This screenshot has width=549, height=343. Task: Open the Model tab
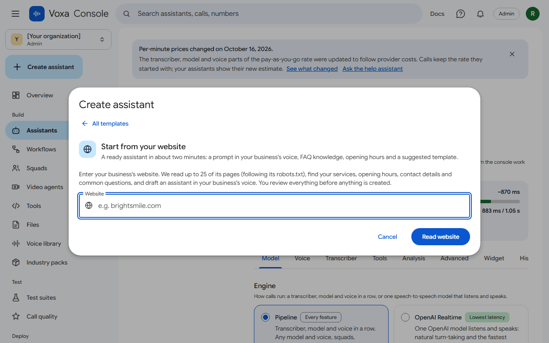[271, 258]
